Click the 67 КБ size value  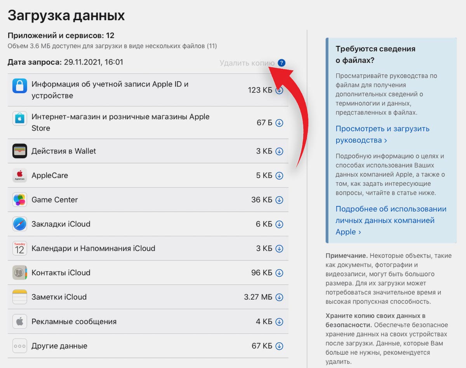262,346
